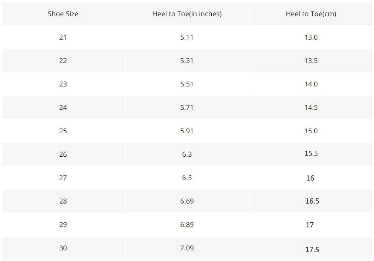This screenshot has width=374, height=261.
Task: Select shoe size 30 cell
Action: pos(63,248)
